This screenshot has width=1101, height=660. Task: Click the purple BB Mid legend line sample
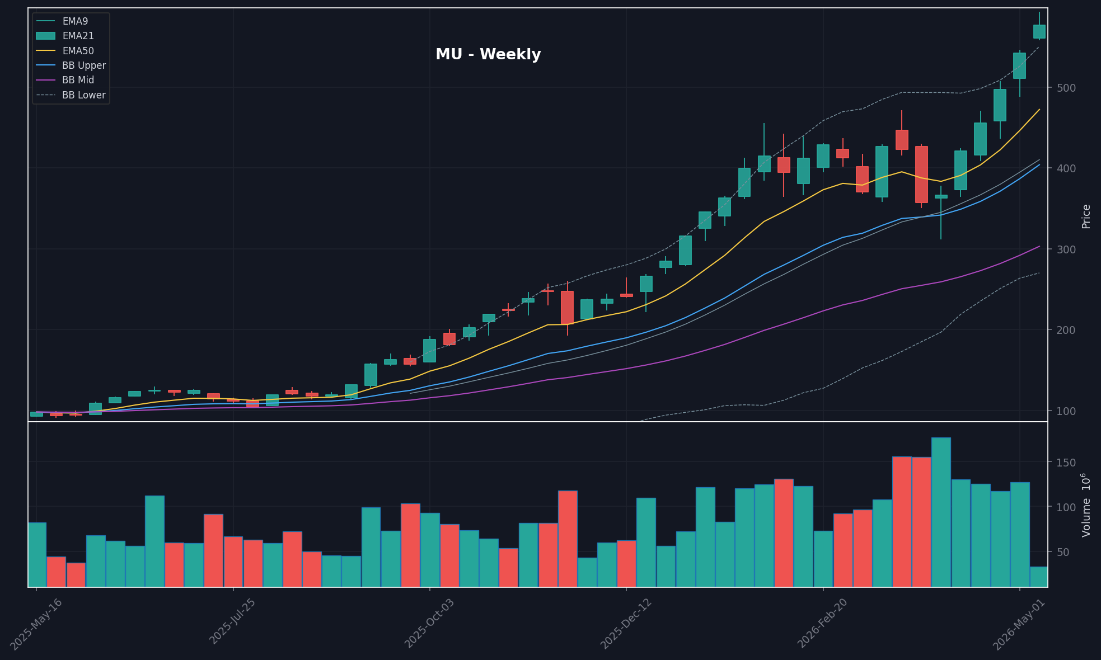point(46,80)
